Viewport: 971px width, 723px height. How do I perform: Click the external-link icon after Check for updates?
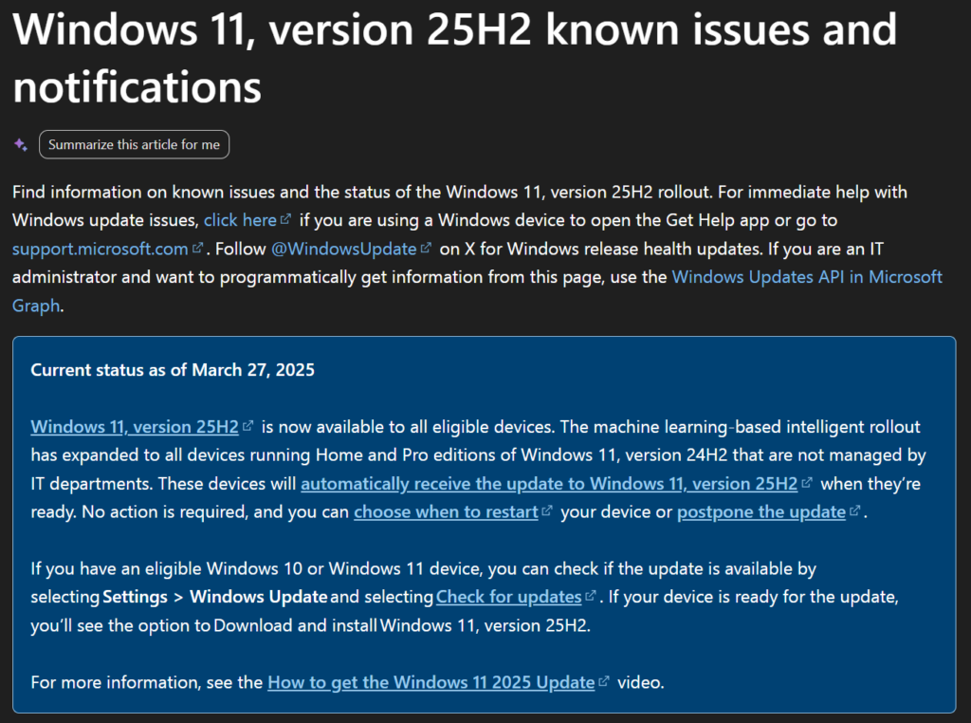[591, 597]
